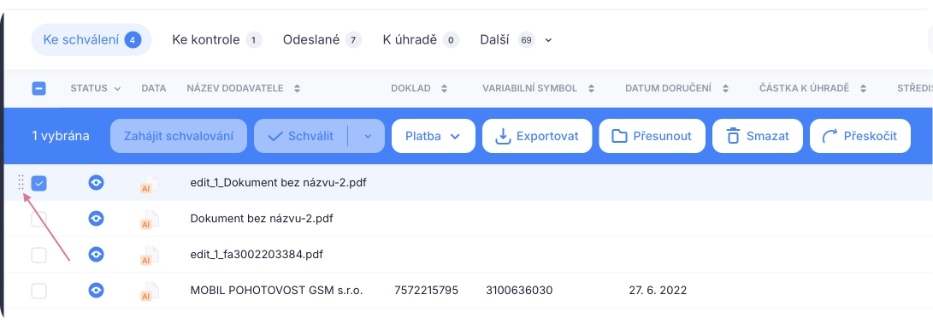The height and width of the screenshot is (330, 933).
Task: Click the MOBIL POHOTOVOST GSM s.r.o. row
Action: point(467,291)
